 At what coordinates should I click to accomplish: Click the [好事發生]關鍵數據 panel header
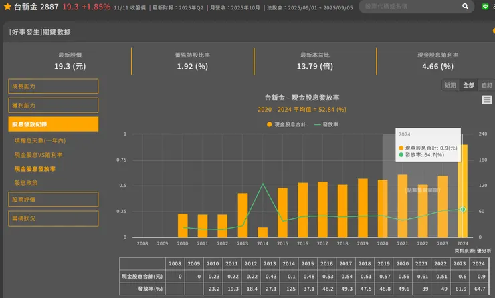[x=40, y=32]
